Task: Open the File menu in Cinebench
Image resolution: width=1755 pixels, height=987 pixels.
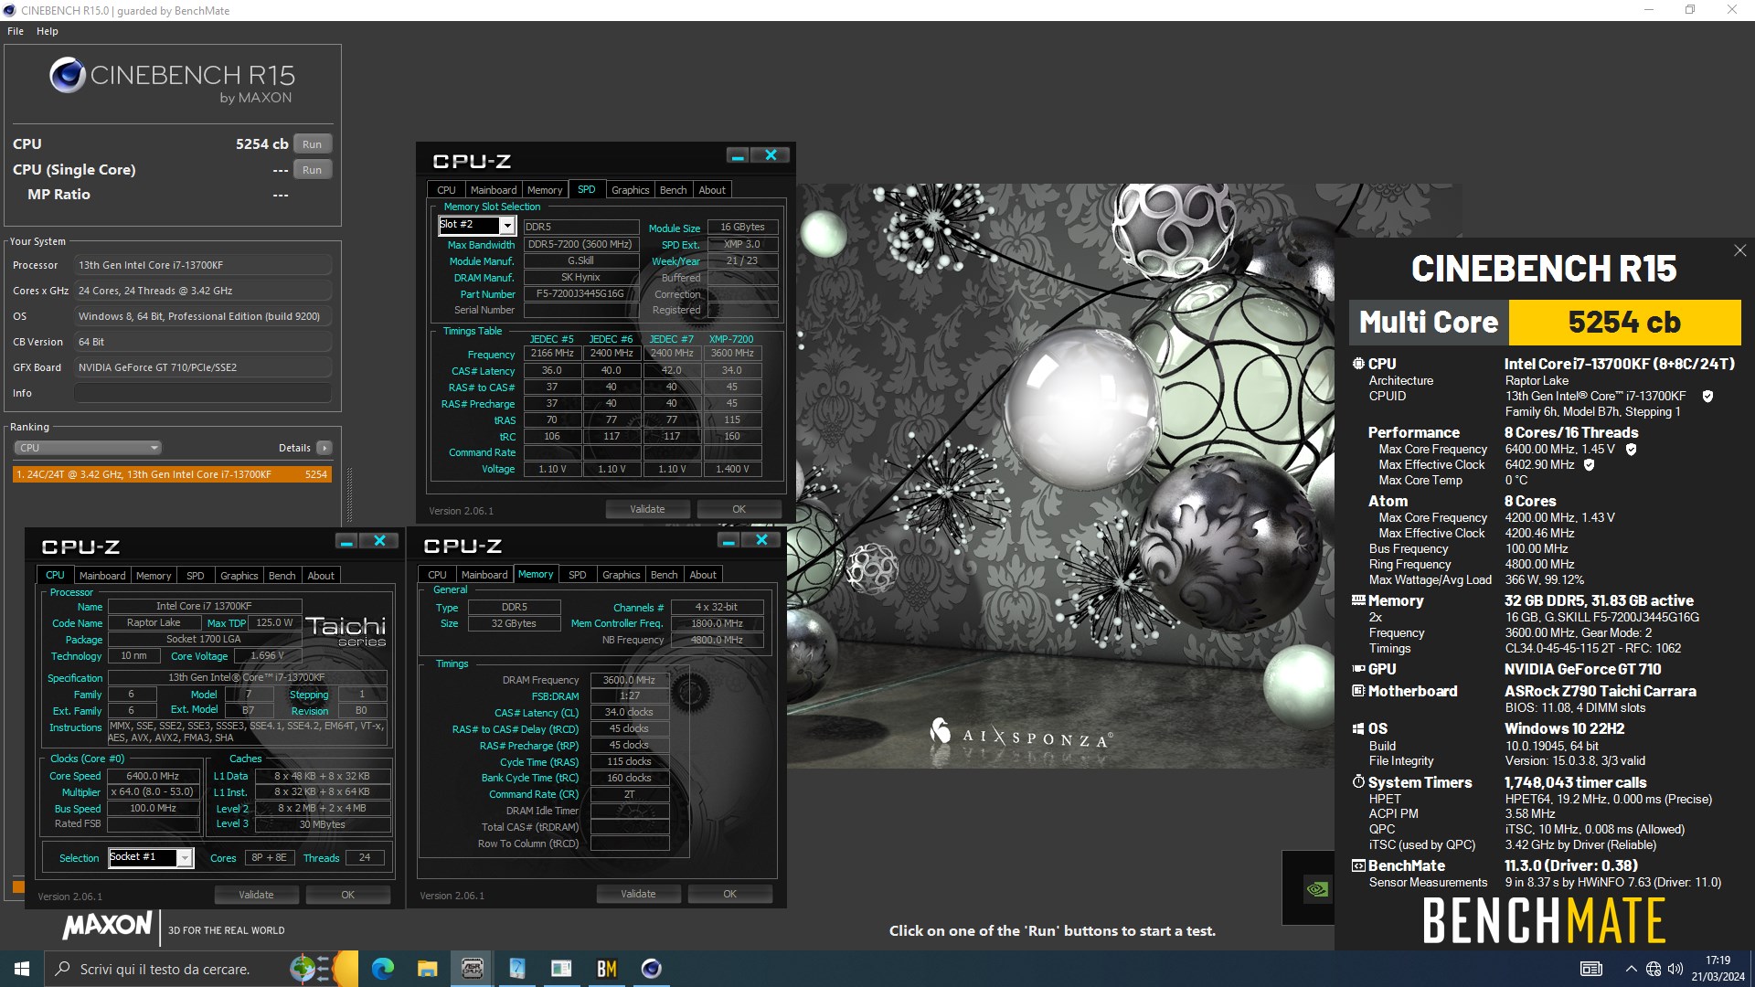Action: pyautogui.click(x=16, y=31)
